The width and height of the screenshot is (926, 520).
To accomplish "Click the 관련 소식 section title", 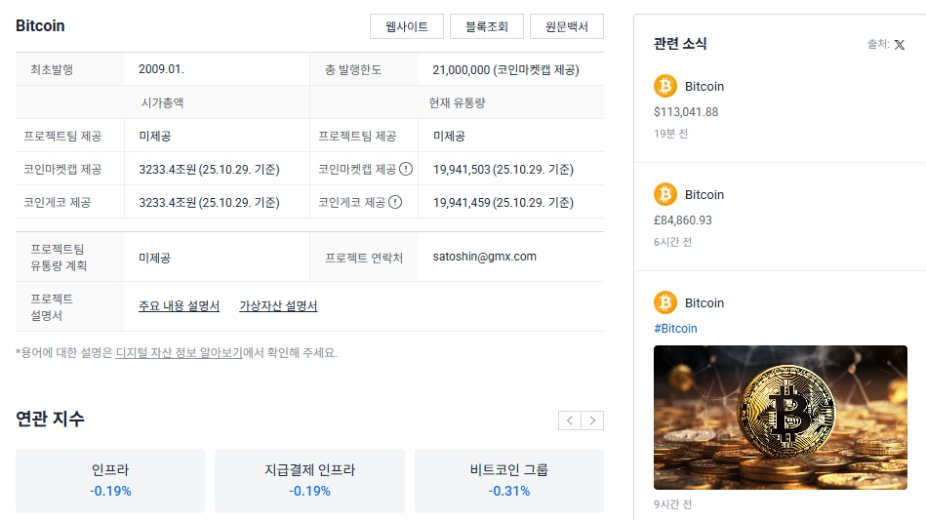I will [x=680, y=44].
